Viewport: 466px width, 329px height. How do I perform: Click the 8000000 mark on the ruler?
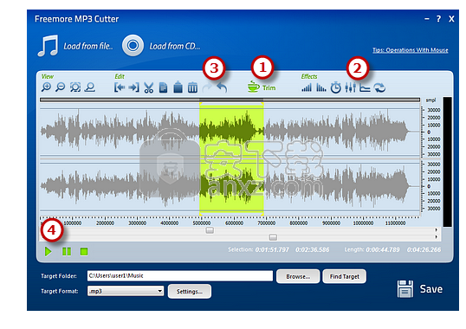[299, 223]
